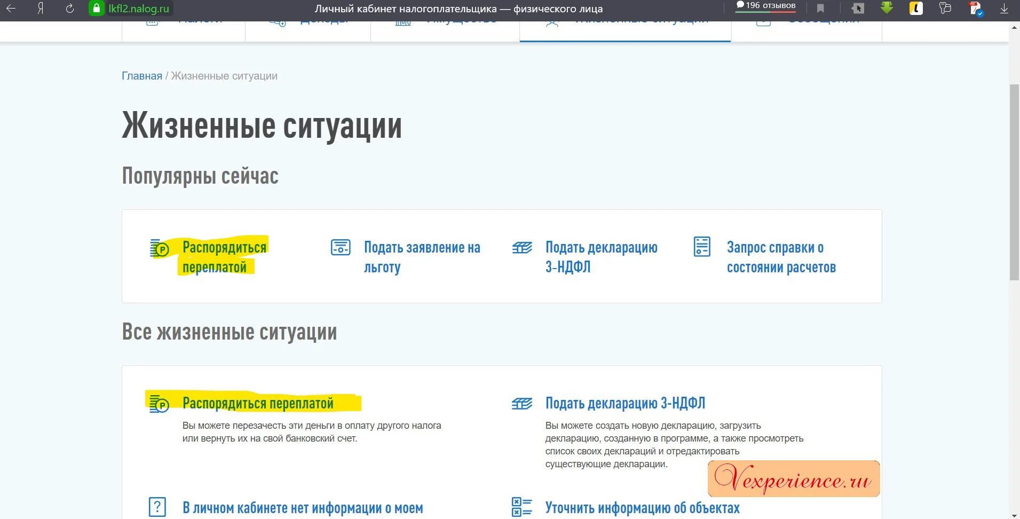Open the PDF extension icon with checkmark

(976, 9)
